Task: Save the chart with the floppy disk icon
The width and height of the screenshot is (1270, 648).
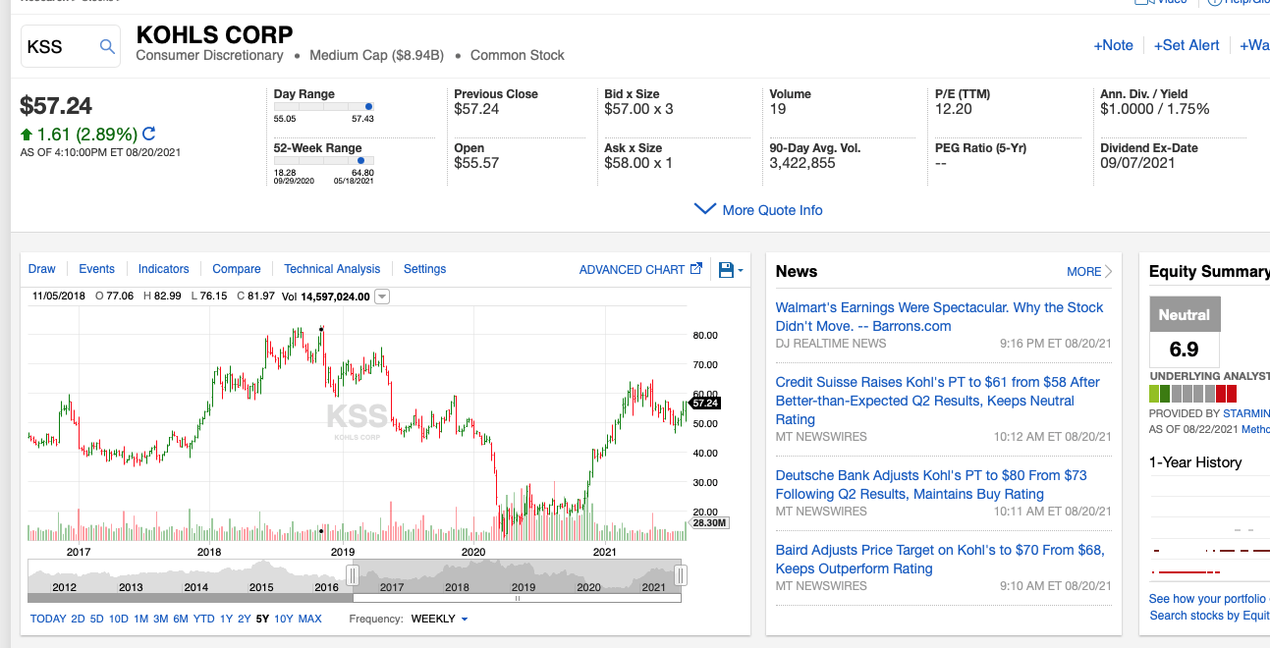Action: pyautogui.click(x=724, y=269)
